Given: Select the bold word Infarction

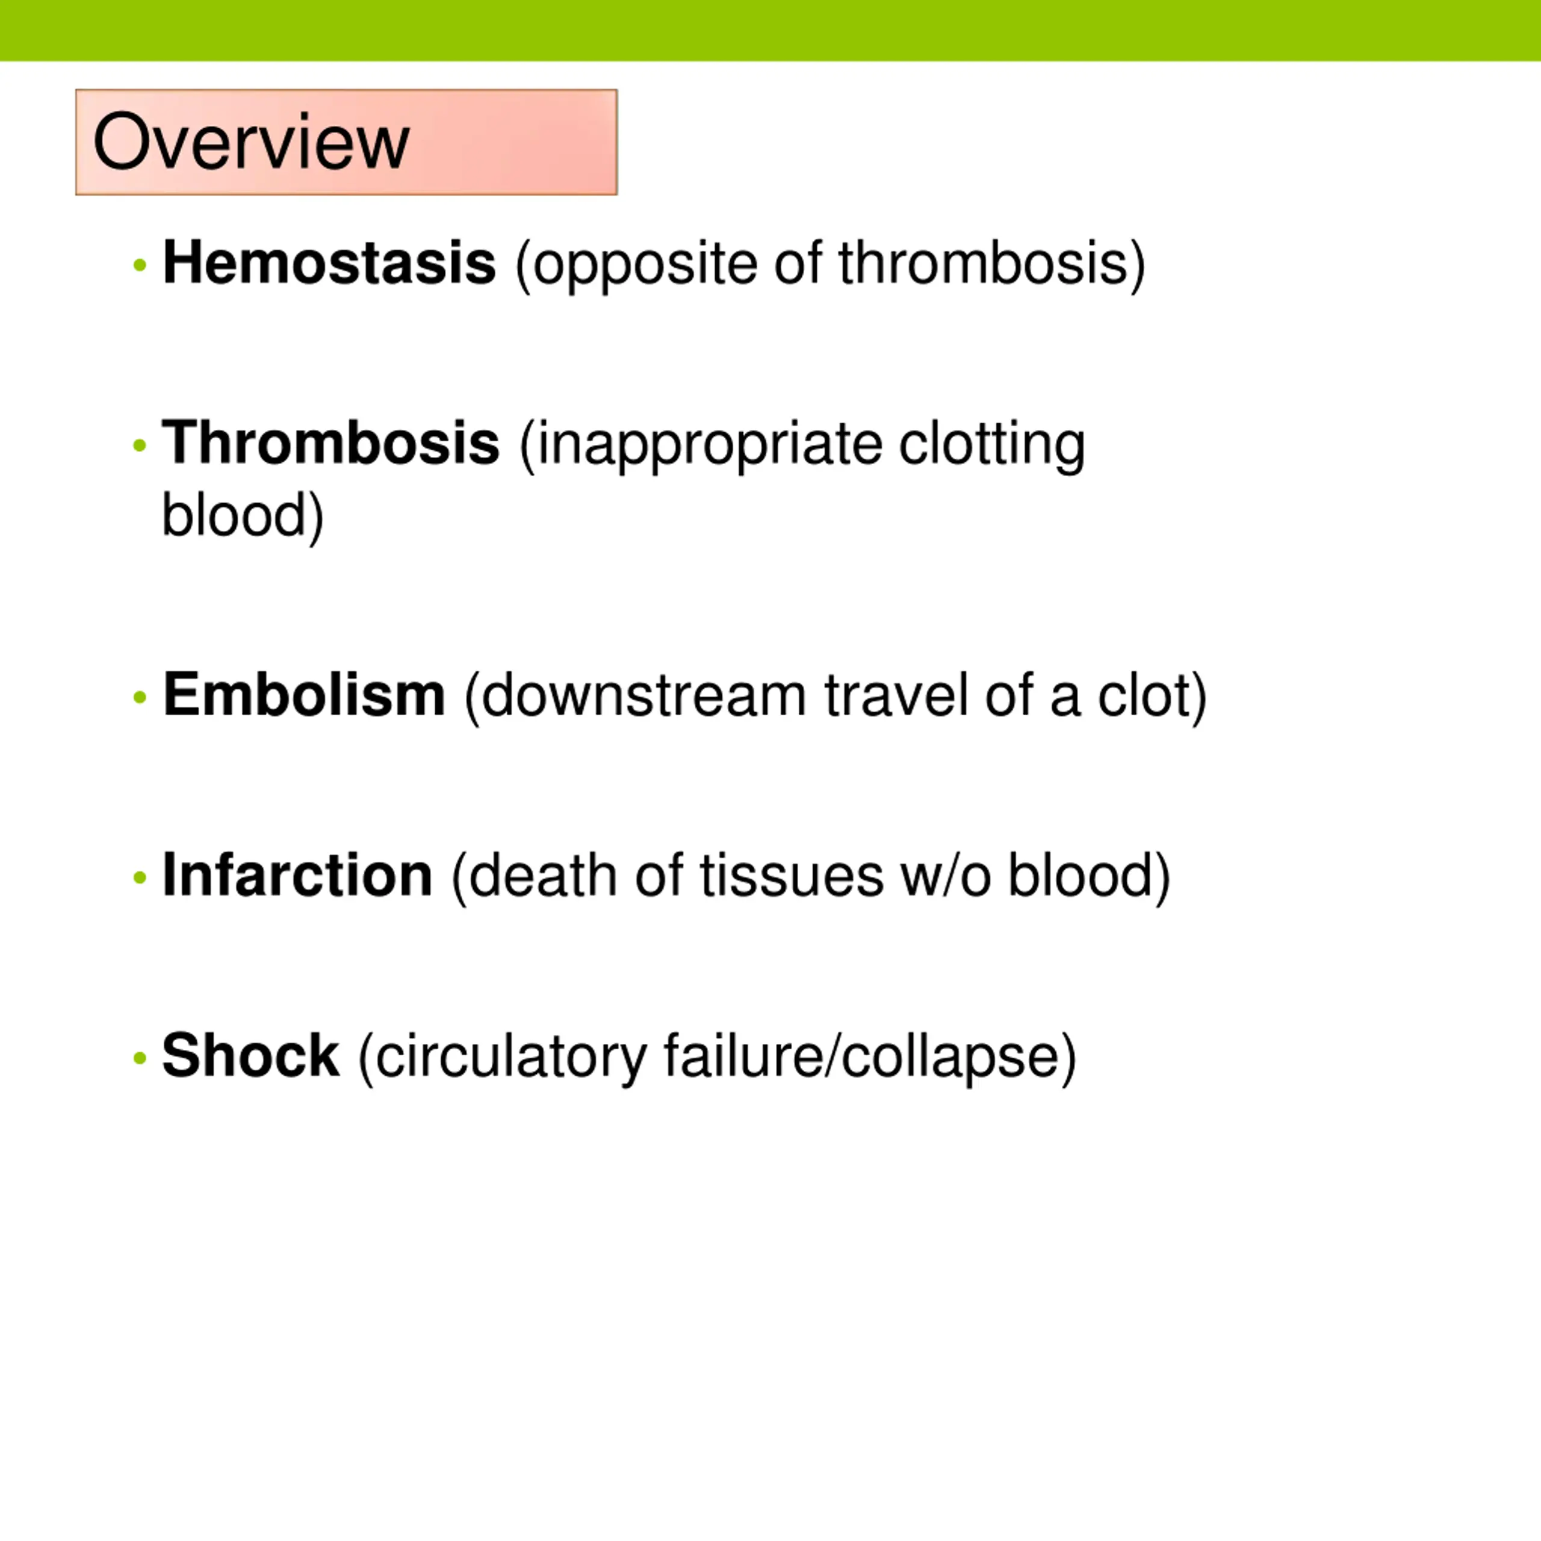Looking at the screenshot, I should (297, 875).
